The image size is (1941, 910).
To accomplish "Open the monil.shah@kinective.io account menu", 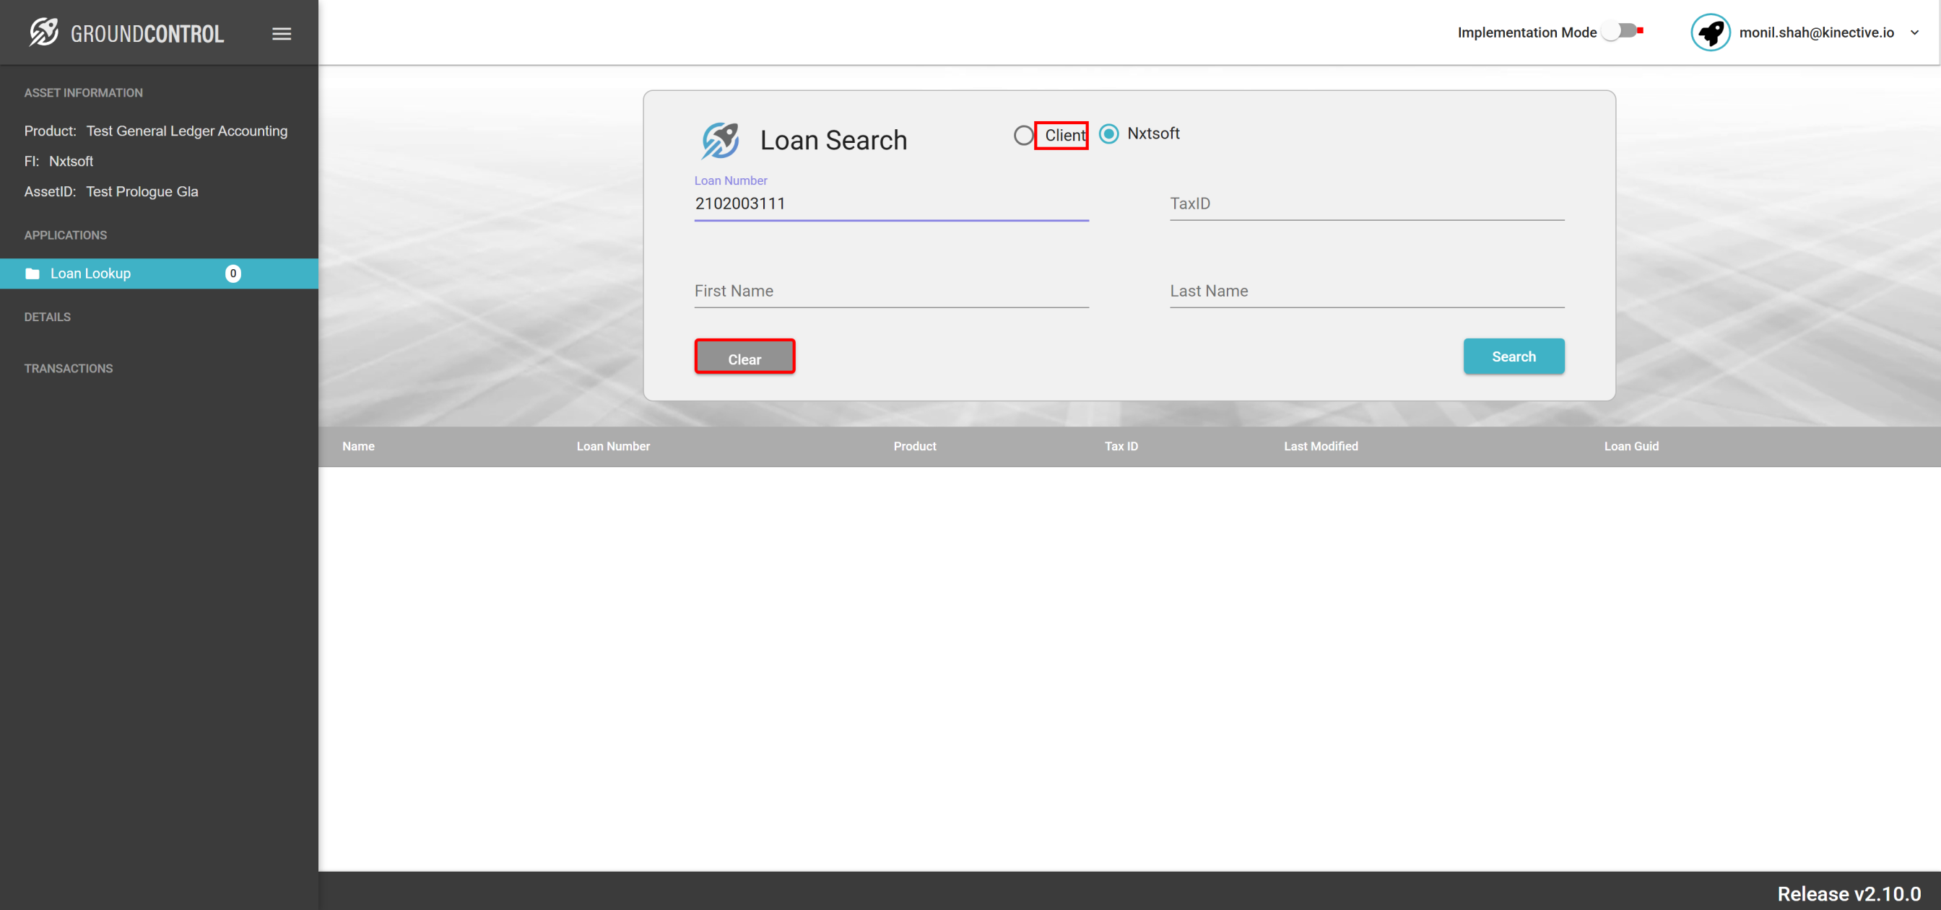I will (x=1816, y=32).
